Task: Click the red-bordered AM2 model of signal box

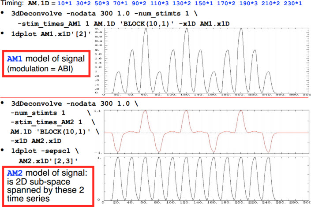Action: [47, 186]
